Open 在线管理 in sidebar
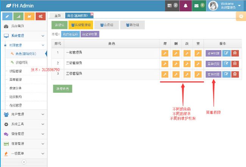 click(x=26, y=106)
